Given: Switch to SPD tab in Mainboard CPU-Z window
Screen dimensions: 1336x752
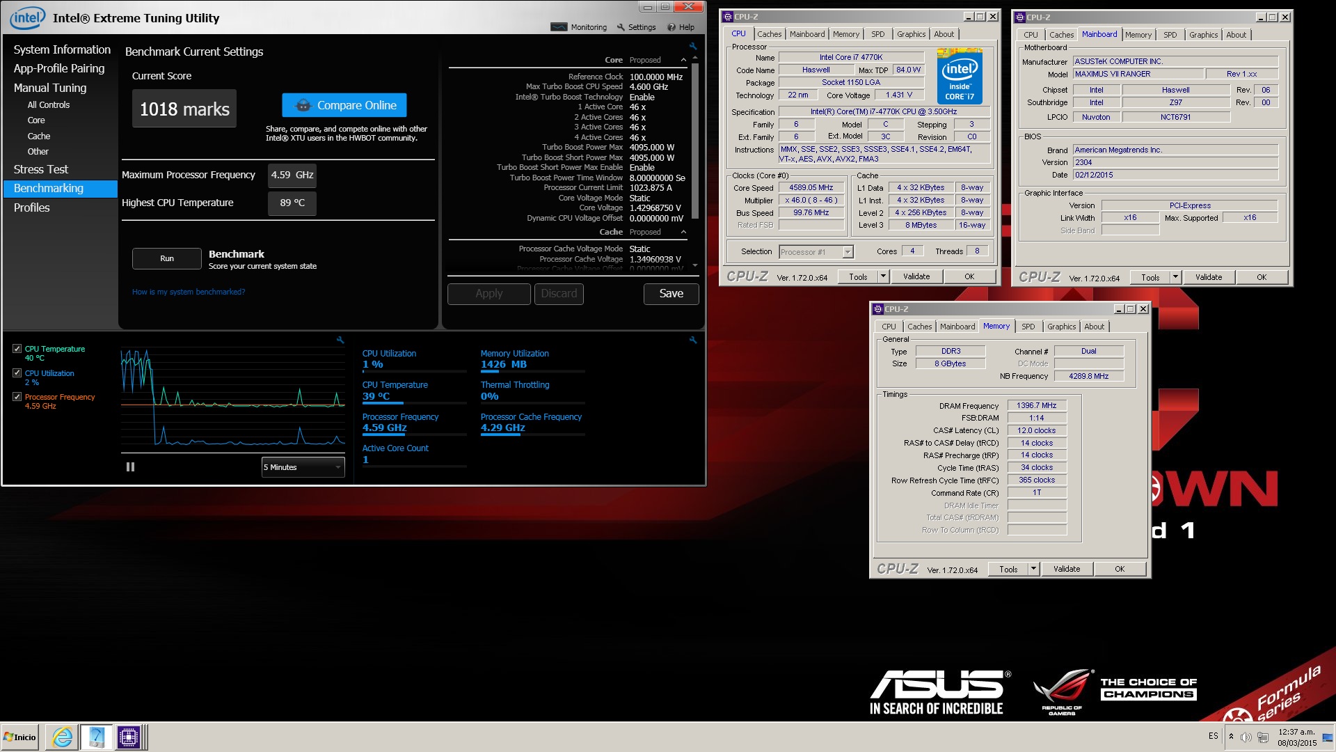Looking at the screenshot, I should (1170, 35).
